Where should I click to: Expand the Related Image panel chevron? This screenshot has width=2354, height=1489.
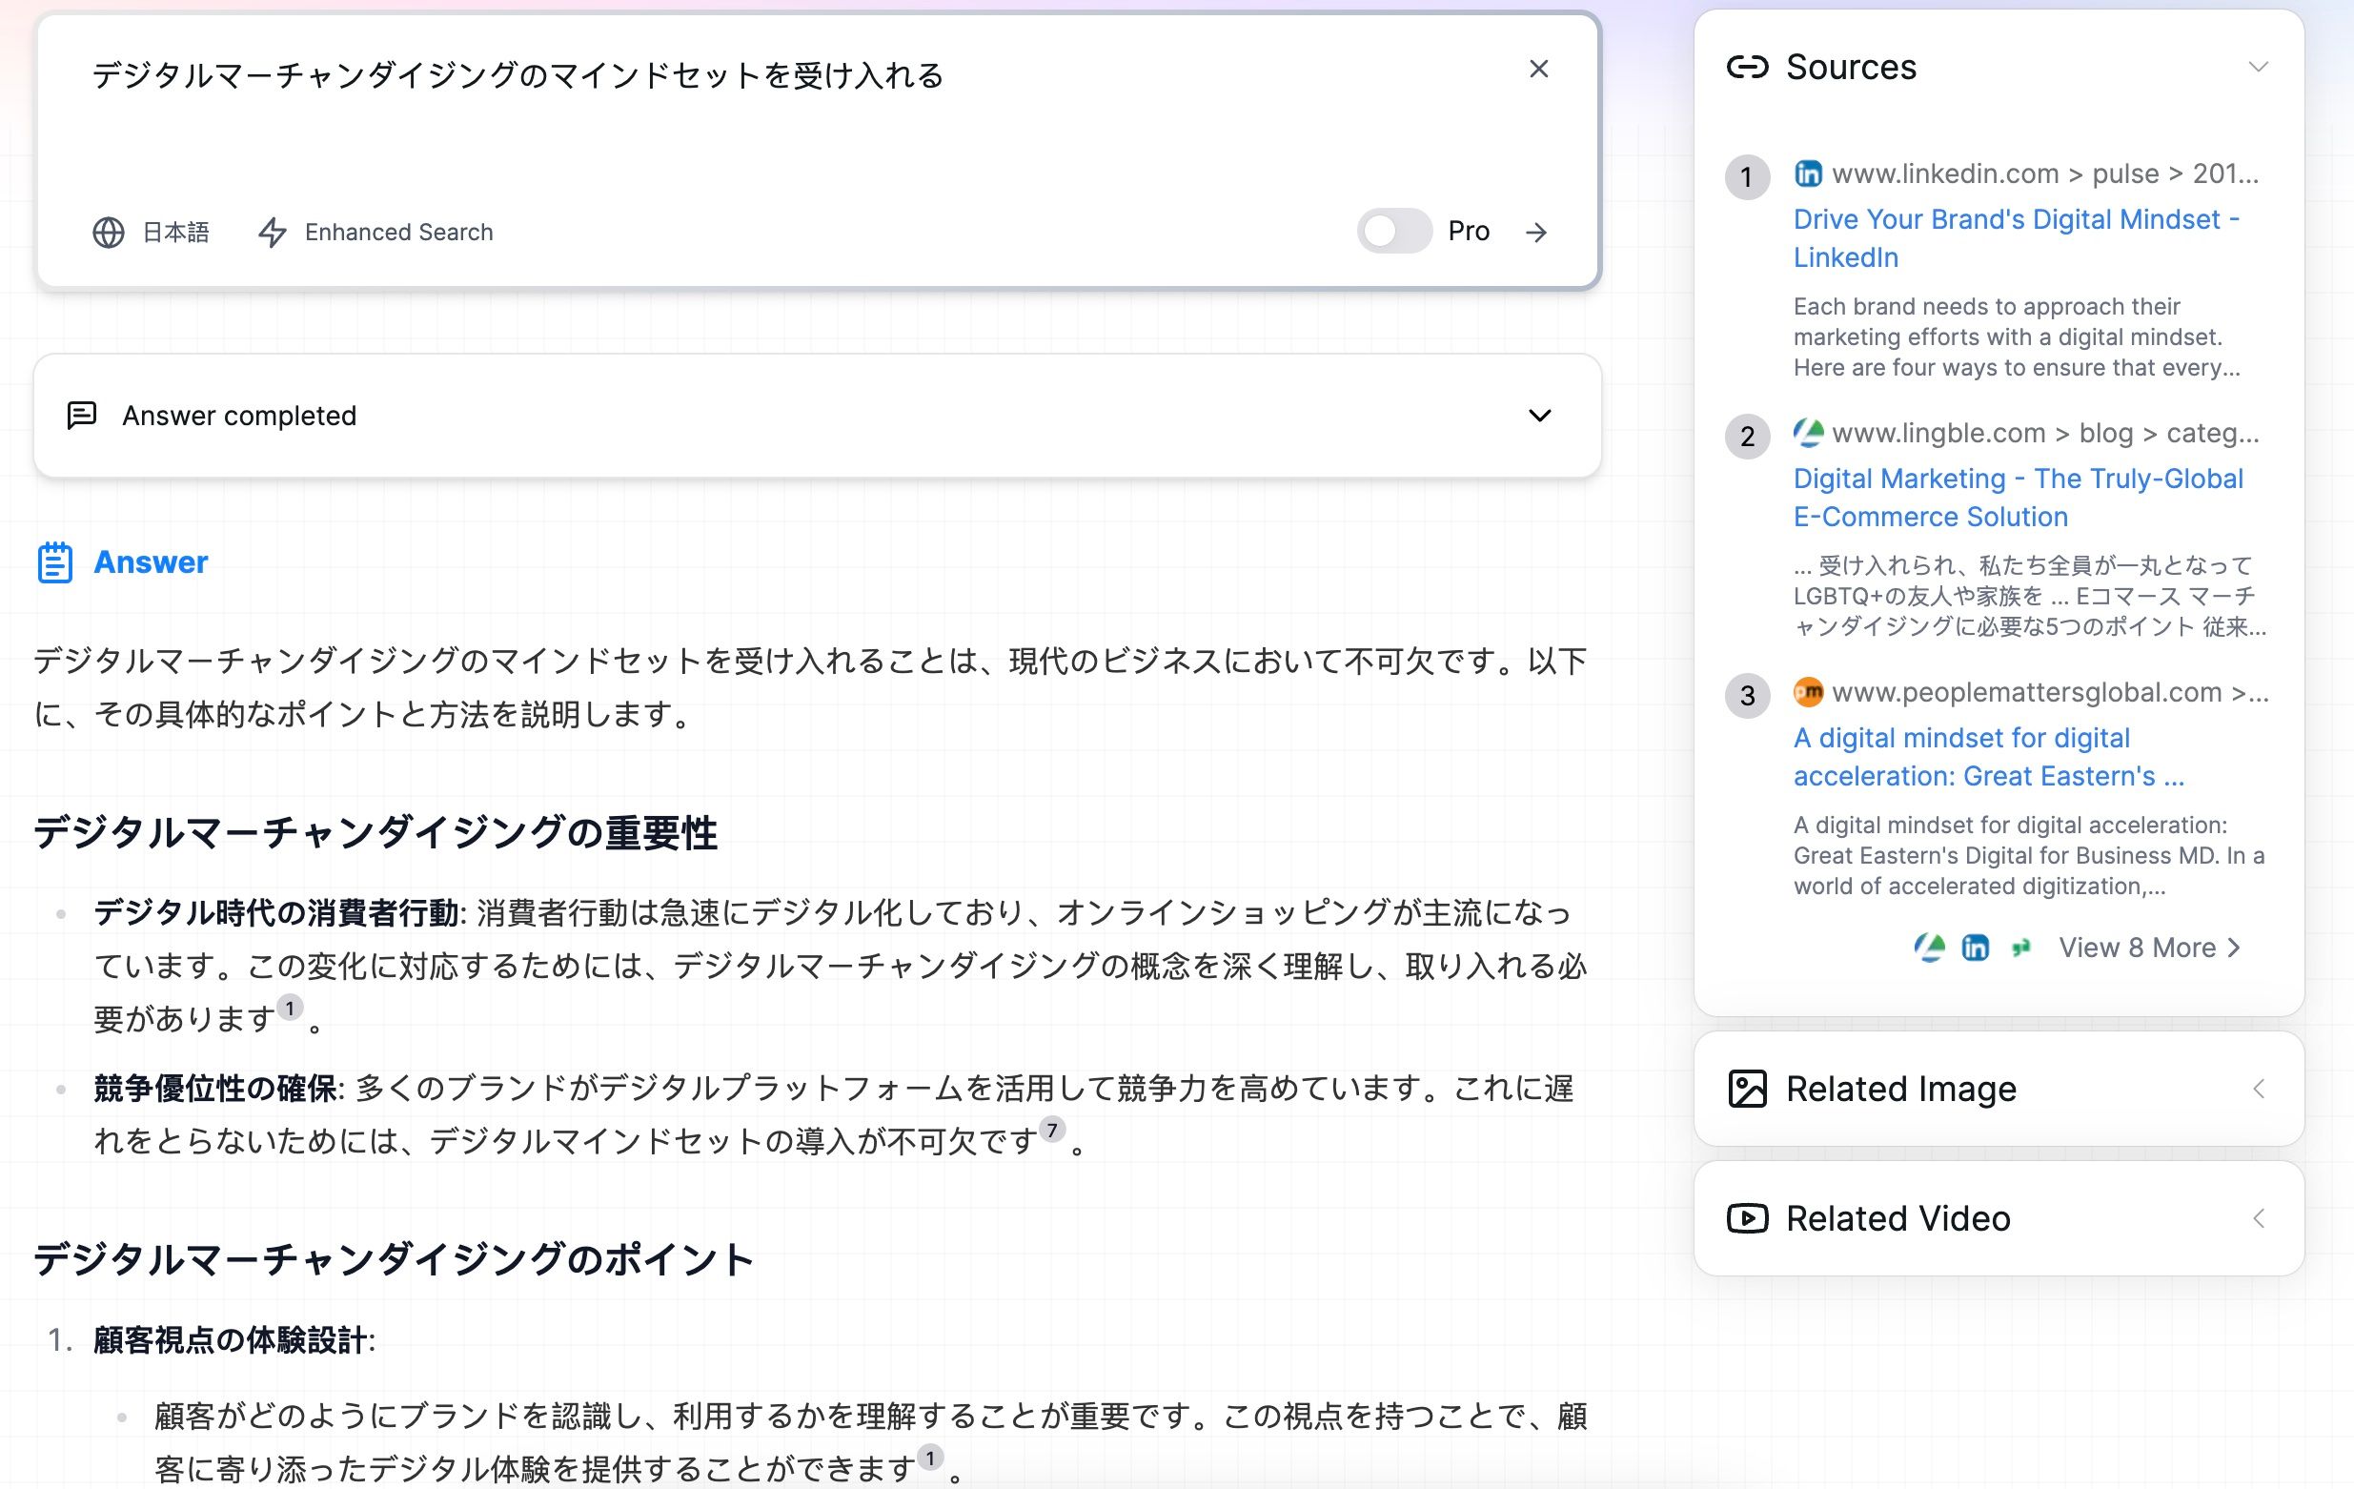click(x=2260, y=1090)
